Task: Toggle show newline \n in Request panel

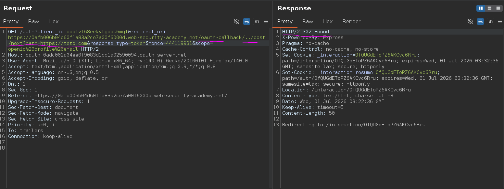Action: click(257, 21)
